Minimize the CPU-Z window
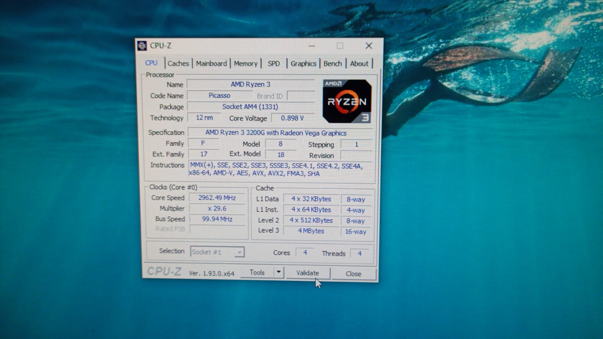603x339 pixels. pos(312,46)
